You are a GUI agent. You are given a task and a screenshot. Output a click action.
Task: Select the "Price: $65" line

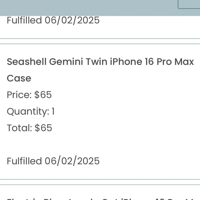29,95
